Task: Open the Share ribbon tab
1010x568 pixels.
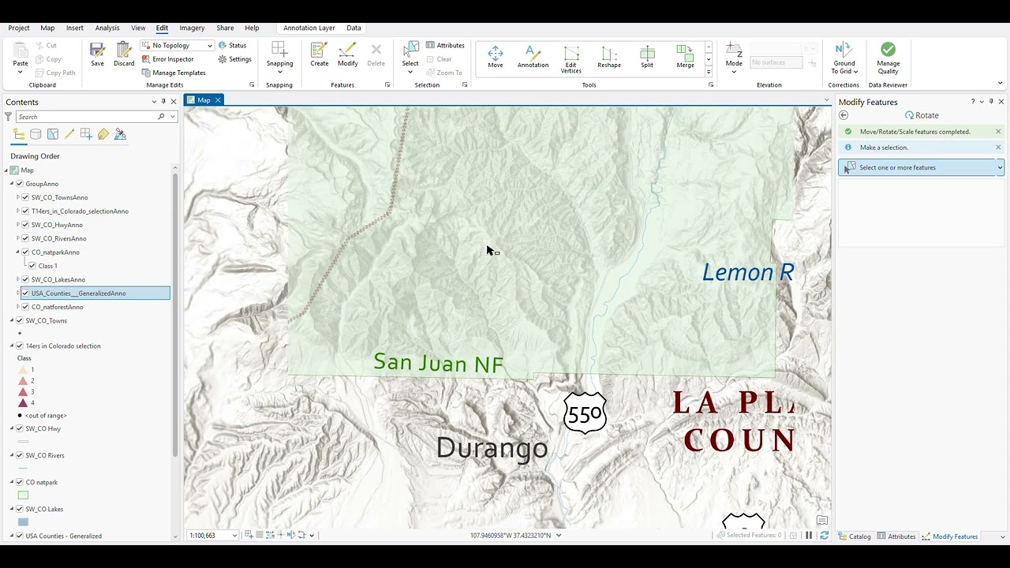Action: click(225, 28)
